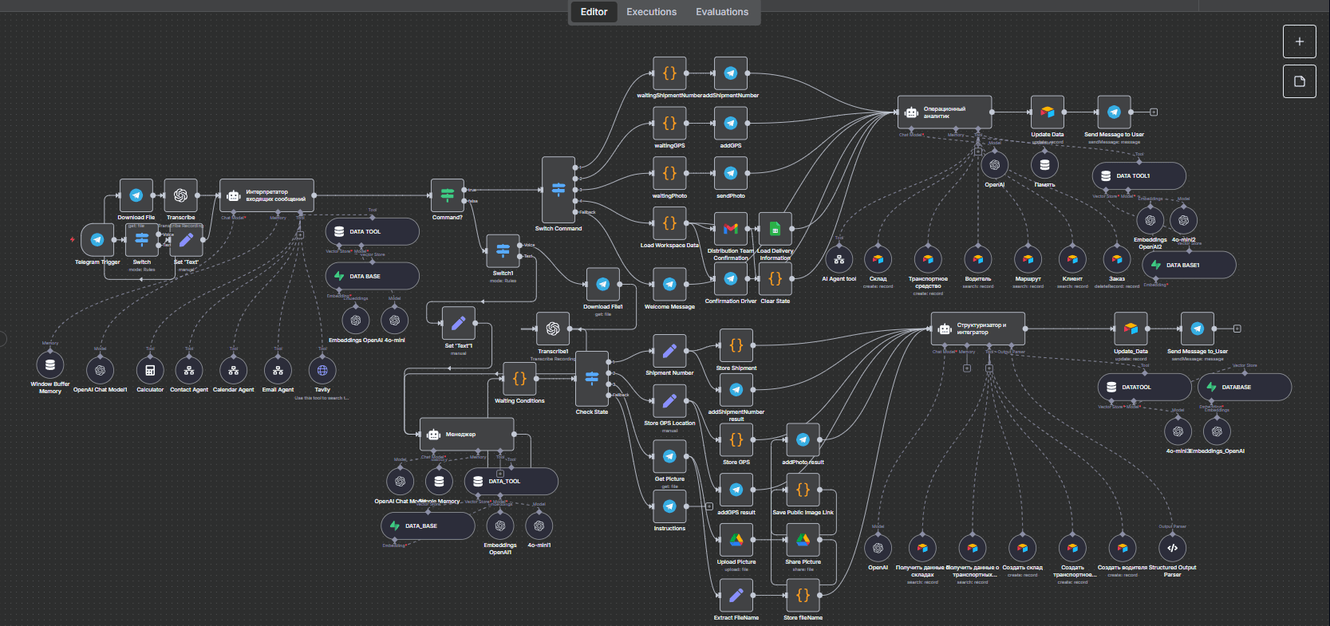Image resolution: width=1330 pixels, height=626 pixels.
Task: Add a sticky note with note button
Action: pyautogui.click(x=1300, y=81)
